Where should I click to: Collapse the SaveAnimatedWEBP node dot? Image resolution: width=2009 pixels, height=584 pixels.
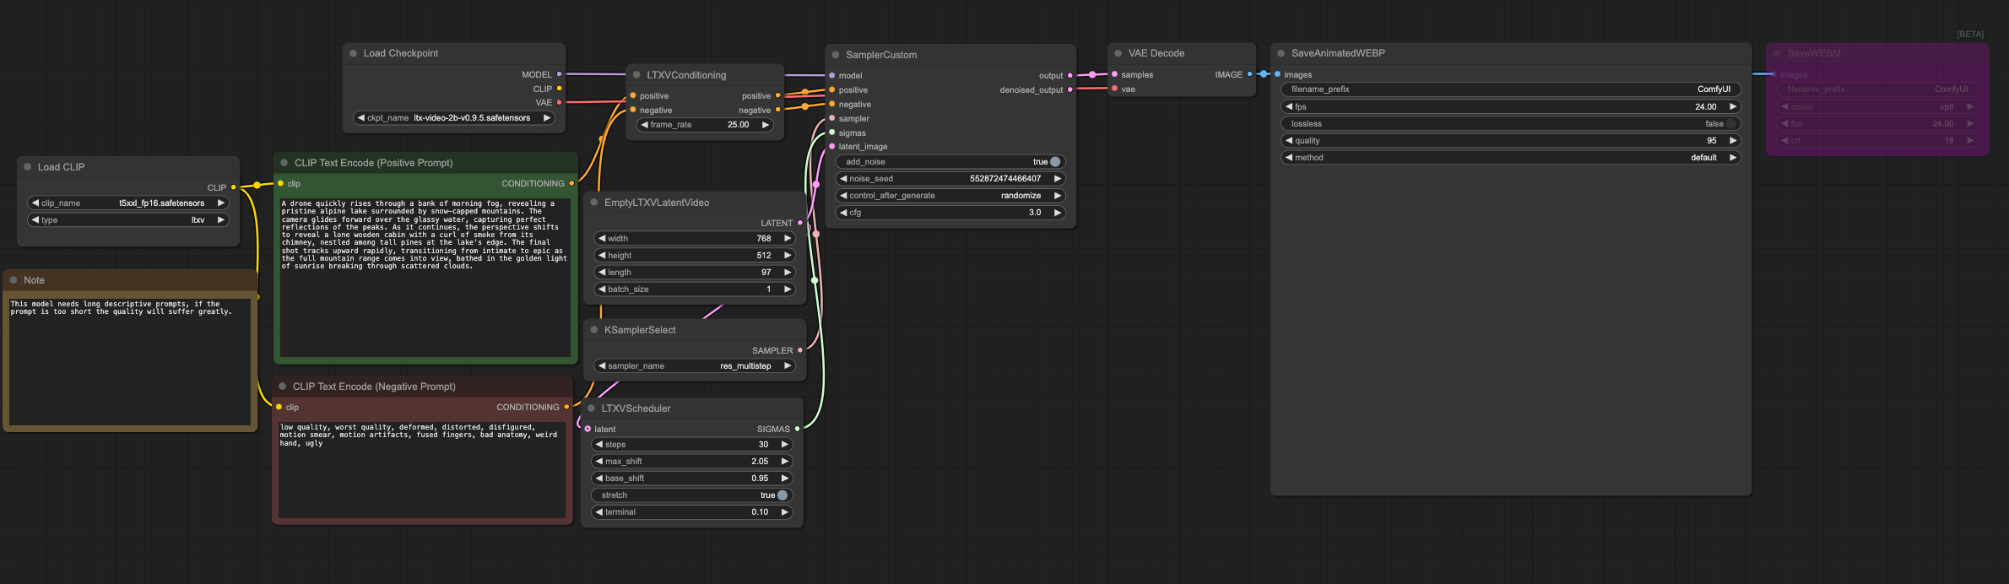[1281, 53]
